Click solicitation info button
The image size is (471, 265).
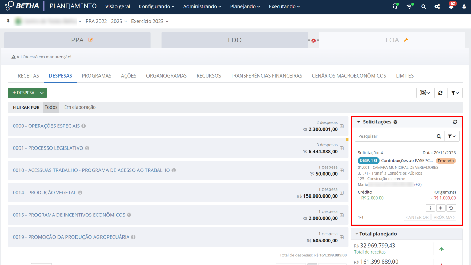point(430,208)
